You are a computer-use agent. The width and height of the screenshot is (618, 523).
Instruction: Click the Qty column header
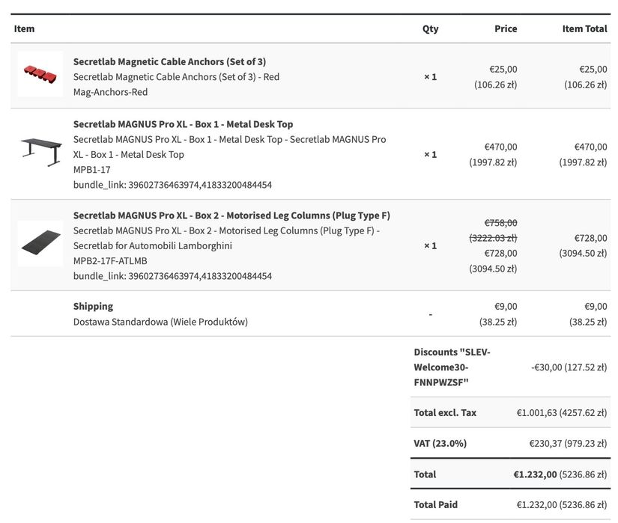coord(430,28)
